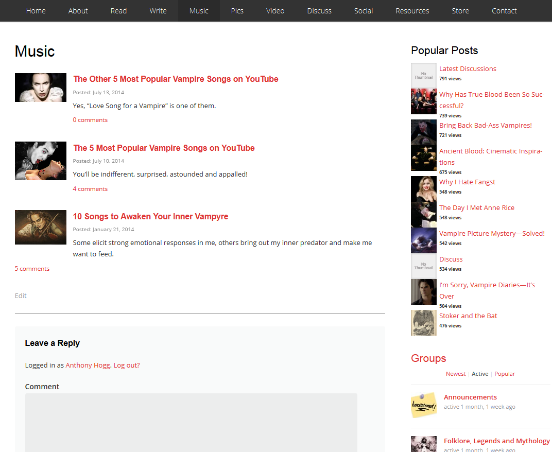Open the Contact menu item
This screenshot has width=552, height=452.
coord(504,11)
